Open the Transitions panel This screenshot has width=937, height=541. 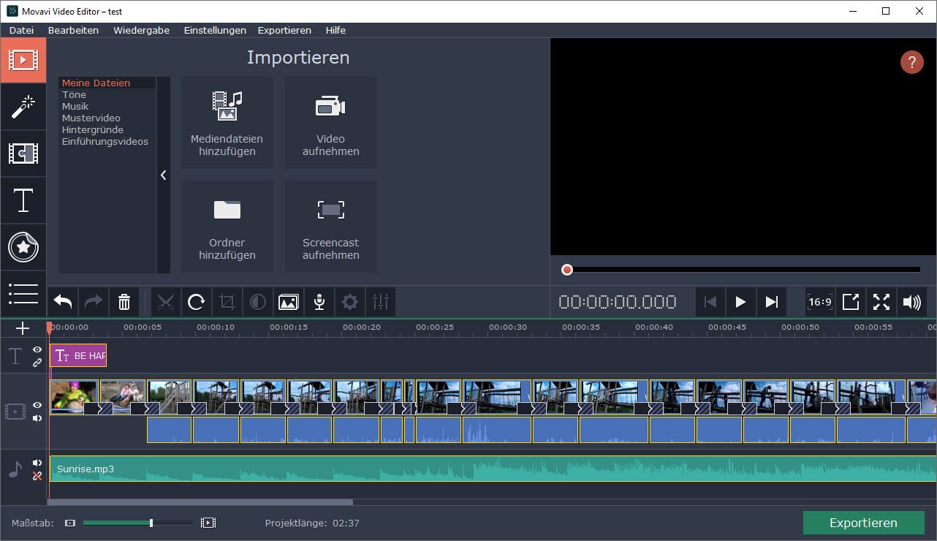23,154
